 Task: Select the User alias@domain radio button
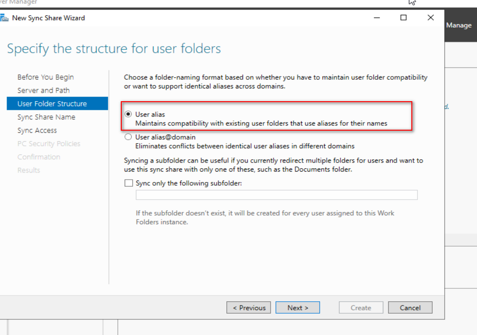tap(127, 136)
